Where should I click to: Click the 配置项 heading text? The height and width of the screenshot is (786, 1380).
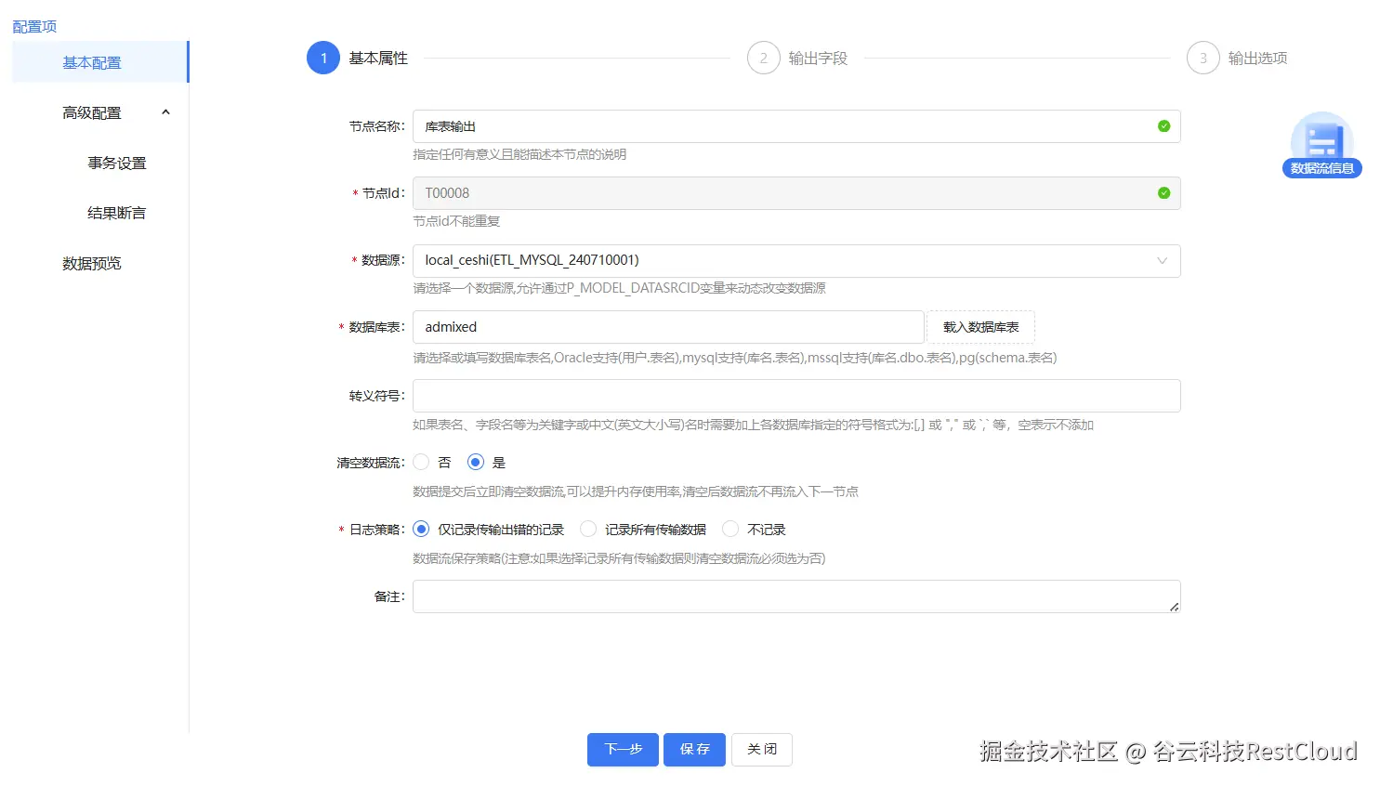[34, 26]
